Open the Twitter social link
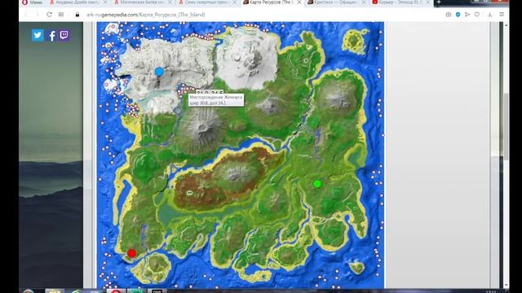The height and width of the screenshot is (293, 522). [x=38, y=35]
